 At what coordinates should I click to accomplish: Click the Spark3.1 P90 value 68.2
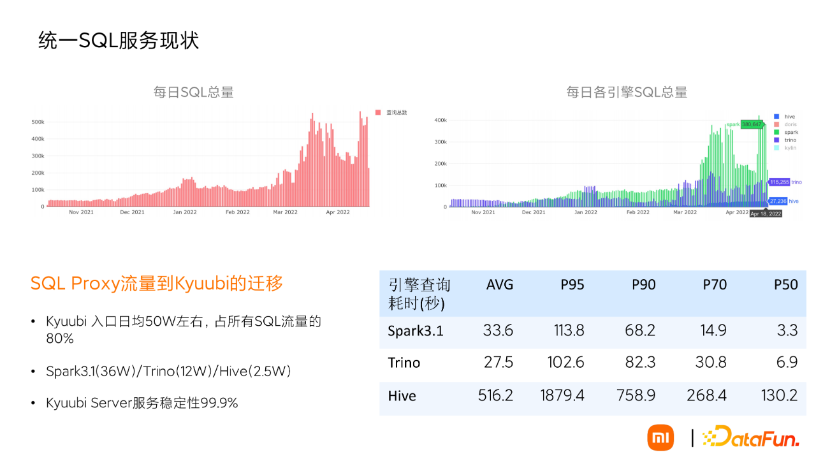(641, 330)
